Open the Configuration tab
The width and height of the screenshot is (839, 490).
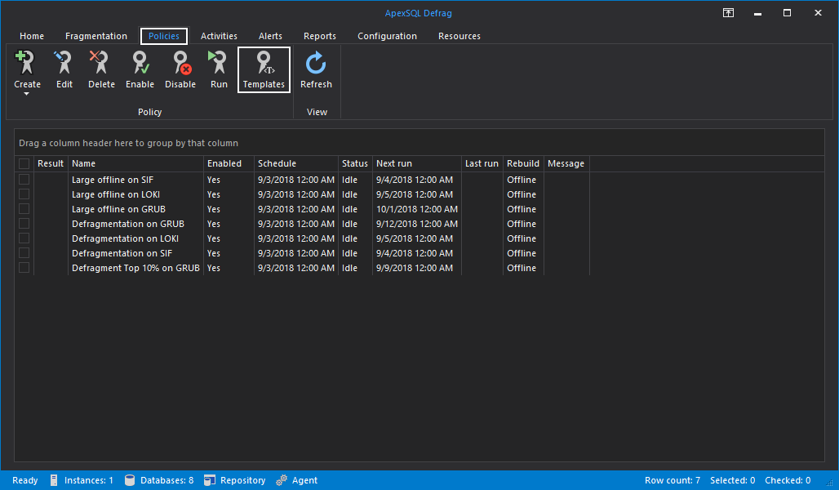point(387,36)
